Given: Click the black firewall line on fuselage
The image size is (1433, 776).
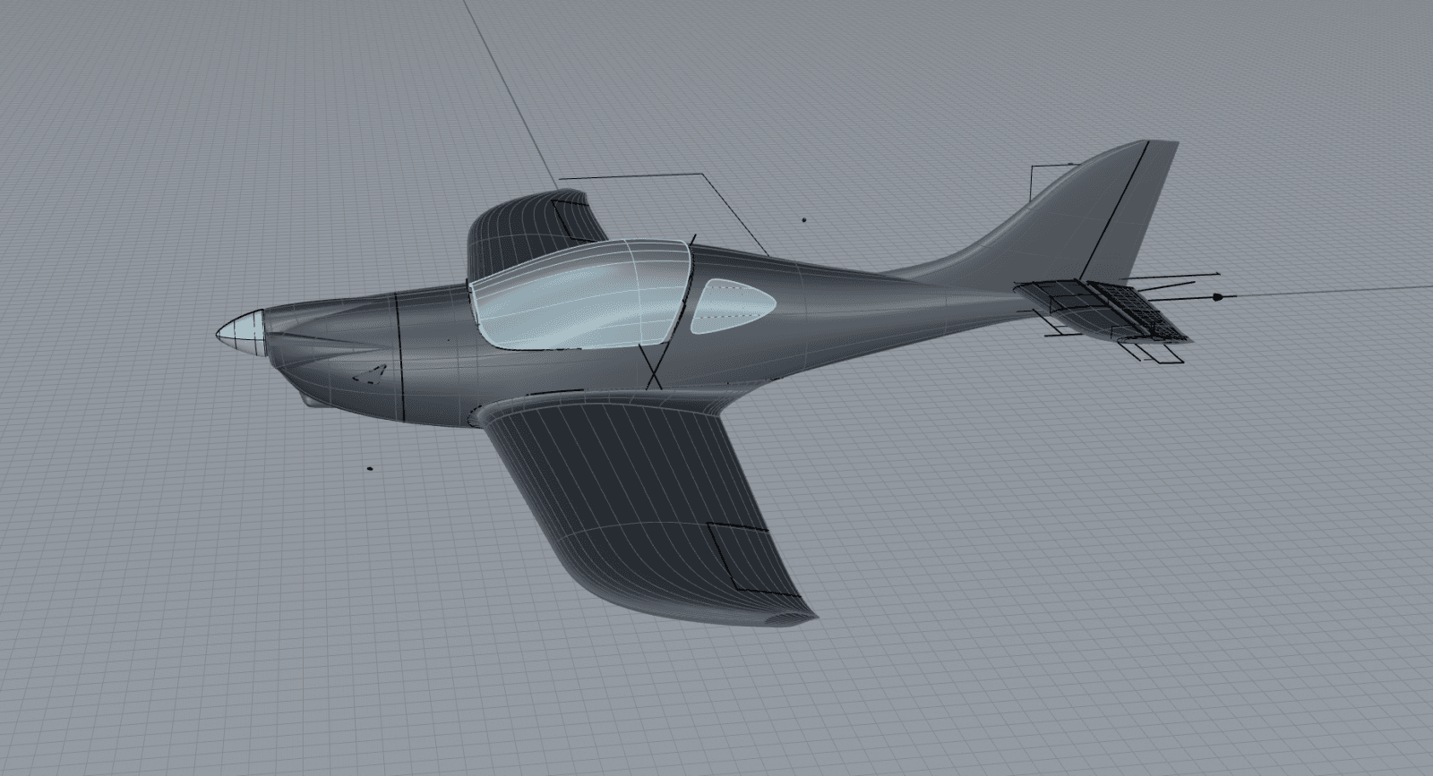Looking at the screenshot, I should pos(400,358).
